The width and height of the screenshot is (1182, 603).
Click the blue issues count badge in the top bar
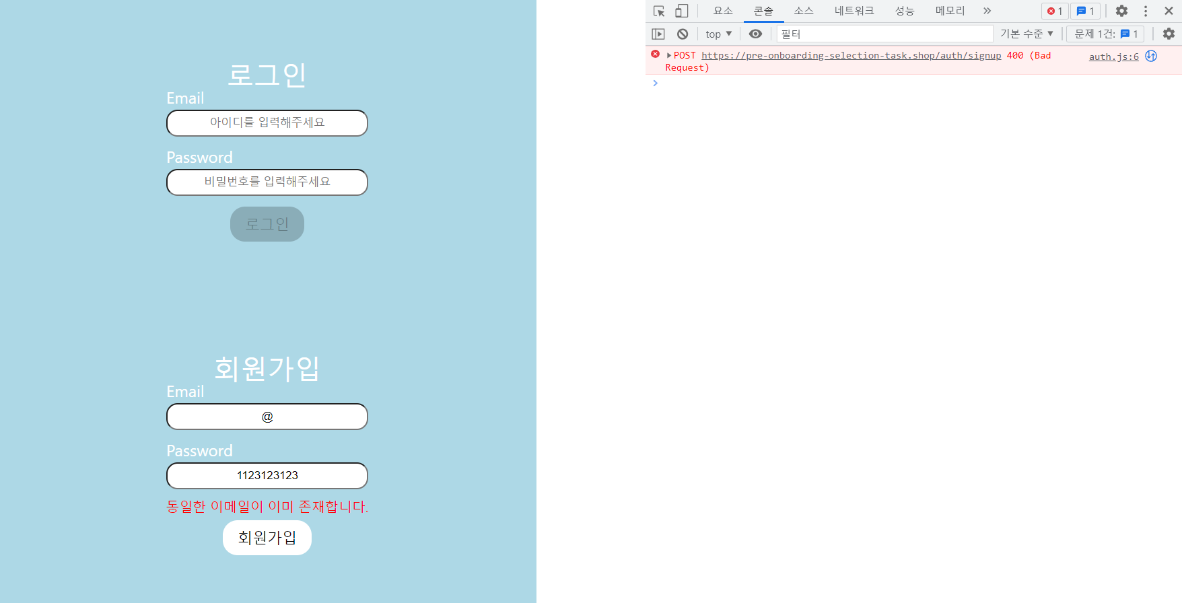pyautogui.click(x=1085, y=11)
